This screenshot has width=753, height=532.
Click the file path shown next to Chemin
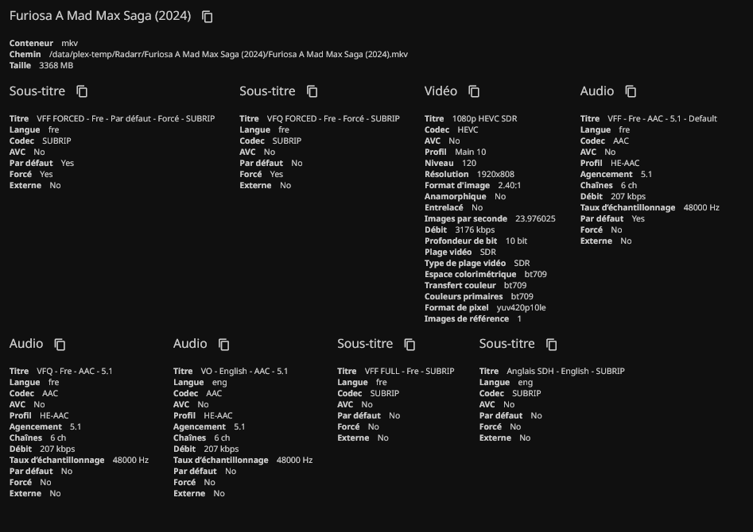click(x=228, y=54)
